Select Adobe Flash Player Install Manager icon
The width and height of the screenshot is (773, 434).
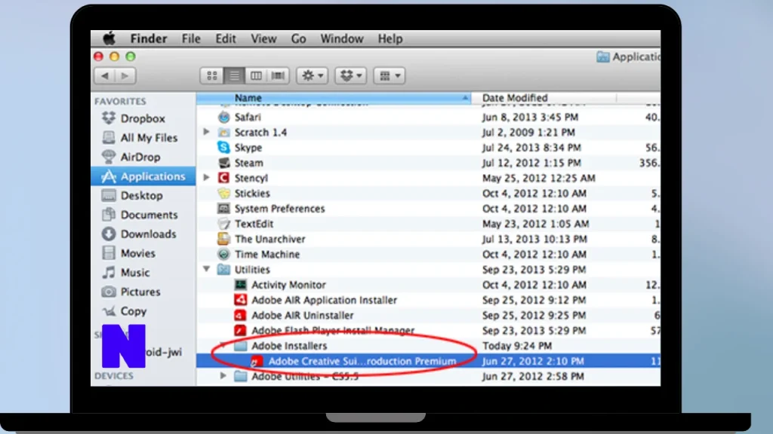[241, 331]
